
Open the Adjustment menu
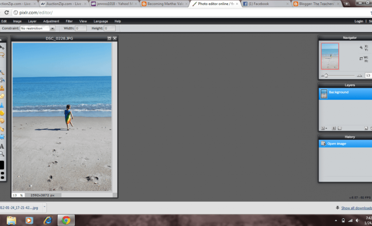[51, 21]
